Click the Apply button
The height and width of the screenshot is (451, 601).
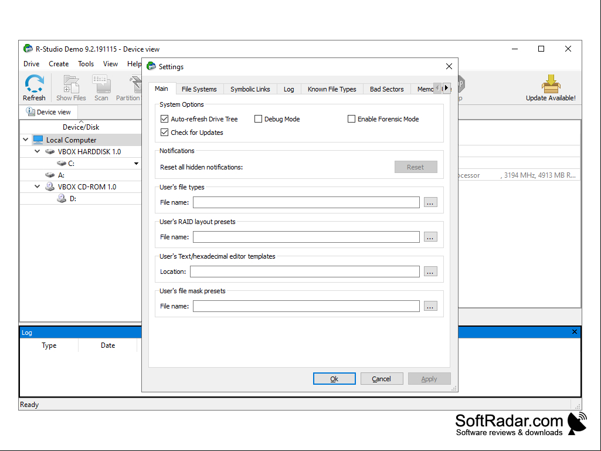click(429, 378)
